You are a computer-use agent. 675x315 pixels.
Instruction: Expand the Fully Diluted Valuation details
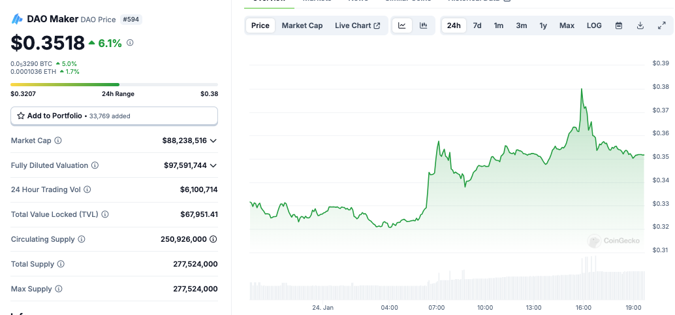[213, 165]
